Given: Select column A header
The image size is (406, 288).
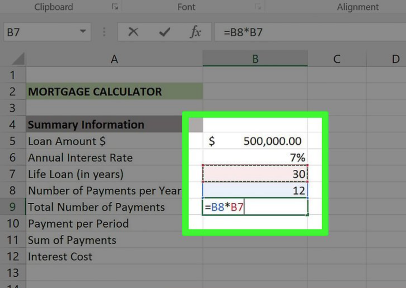Looking at the screenshot, I should click(114, 59).
